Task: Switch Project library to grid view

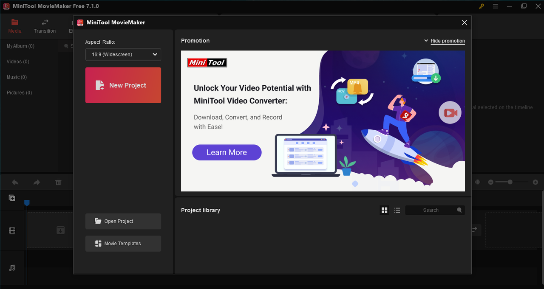Action: click(x=384, y=210)
